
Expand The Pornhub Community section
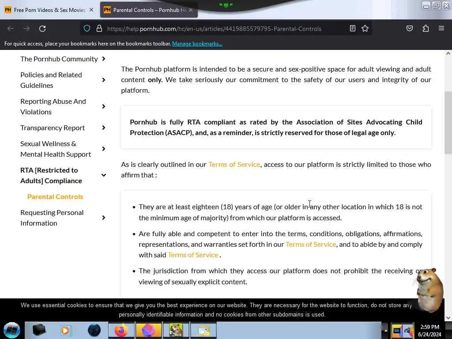click(103, 59)
